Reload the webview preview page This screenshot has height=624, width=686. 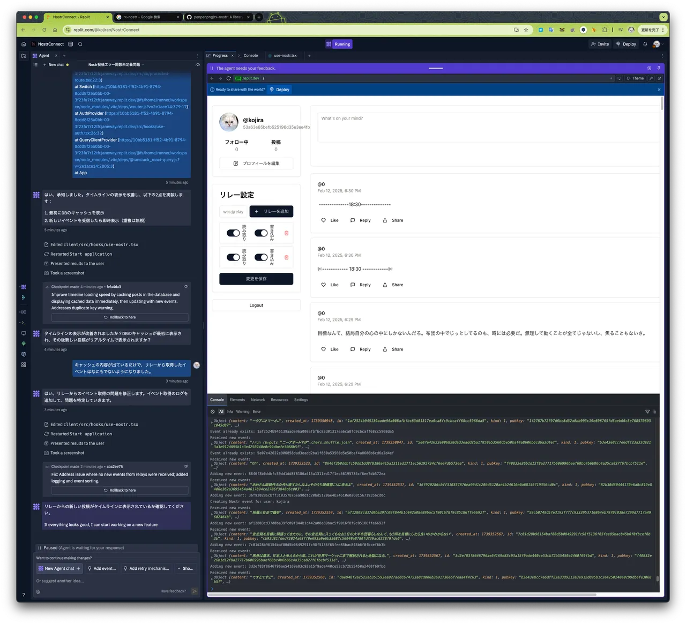[x=228, y=78]
